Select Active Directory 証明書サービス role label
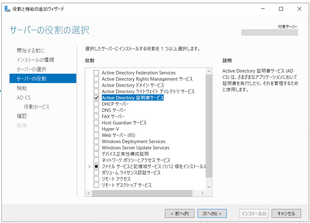This screenshot has width=310, height=223. tap(133, 98)
